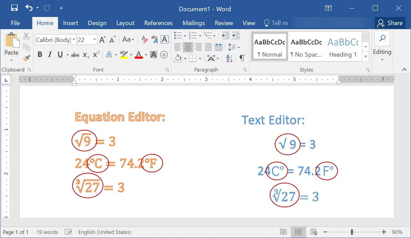Select center alignment
The height and width of the screenshot is (238, 411).
pos(188,47)
